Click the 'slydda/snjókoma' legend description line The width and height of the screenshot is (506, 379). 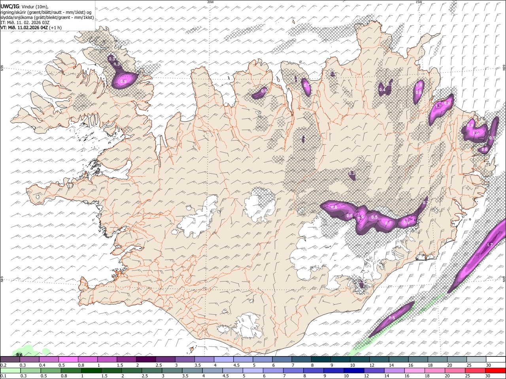pos(47,17)
